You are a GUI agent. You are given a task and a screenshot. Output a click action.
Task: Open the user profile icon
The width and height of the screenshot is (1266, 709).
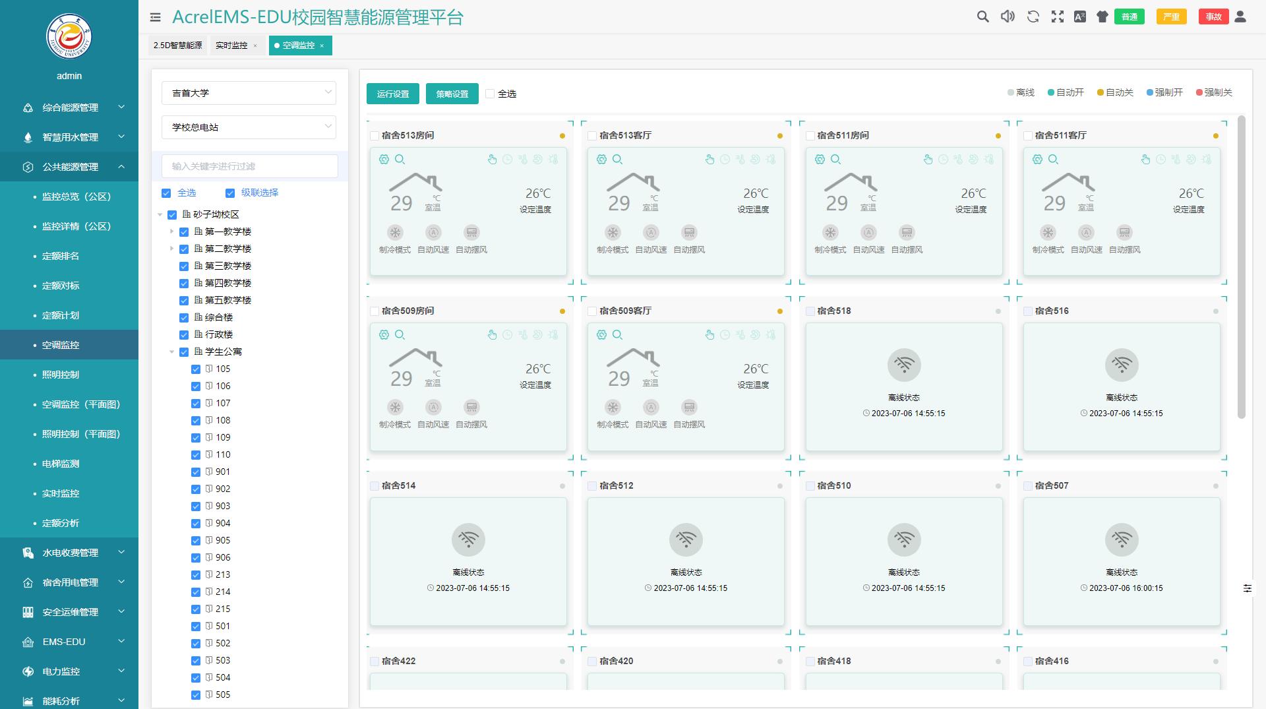click(1240, 17)
